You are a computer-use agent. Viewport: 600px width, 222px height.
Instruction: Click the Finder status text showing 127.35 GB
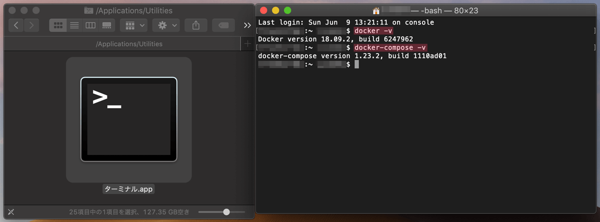[x=129, y=212]
